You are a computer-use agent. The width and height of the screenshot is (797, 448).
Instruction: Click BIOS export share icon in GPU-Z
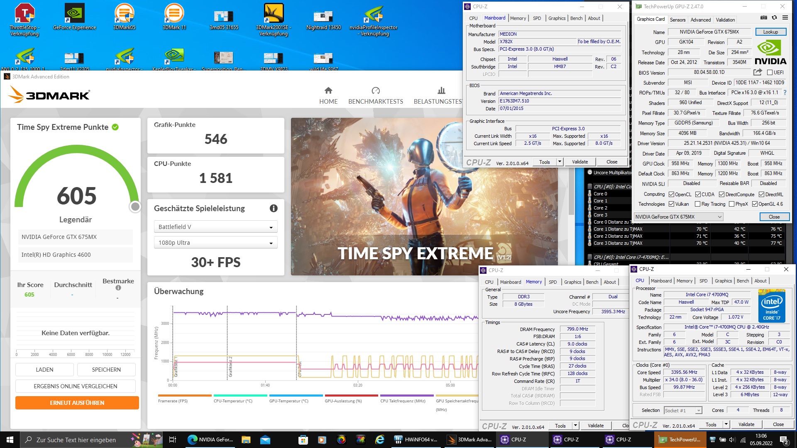pos(758,72)
